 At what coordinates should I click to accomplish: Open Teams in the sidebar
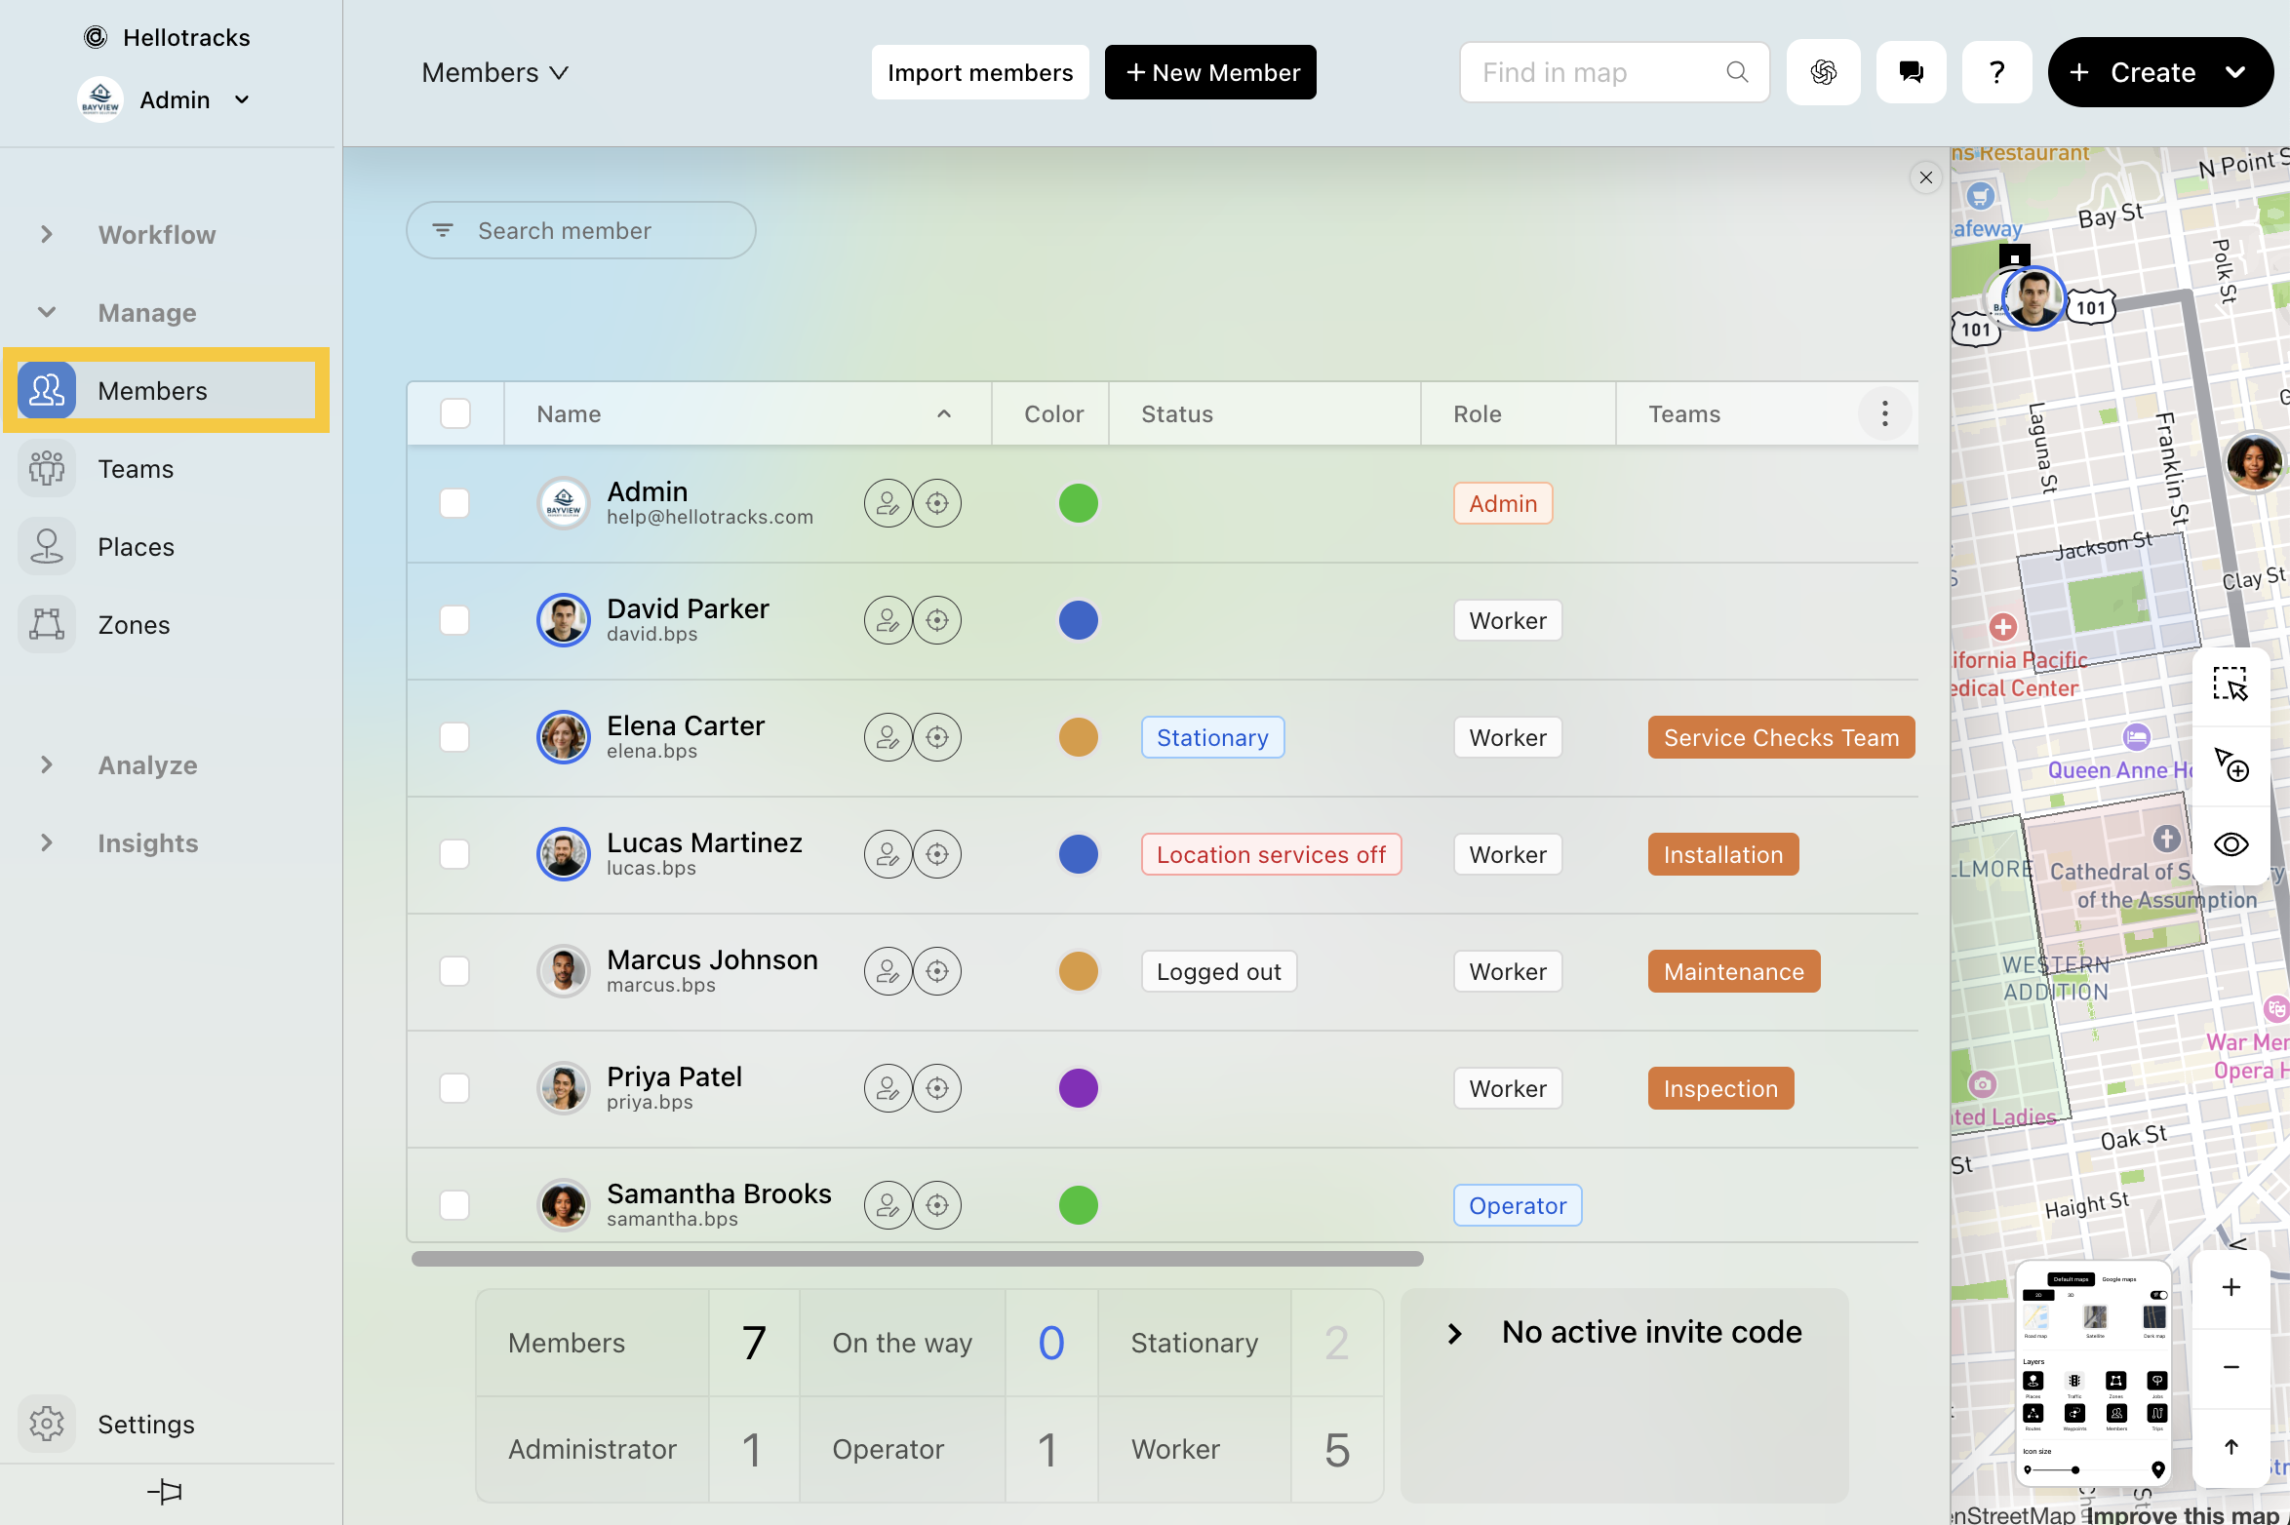click(166, 468)
